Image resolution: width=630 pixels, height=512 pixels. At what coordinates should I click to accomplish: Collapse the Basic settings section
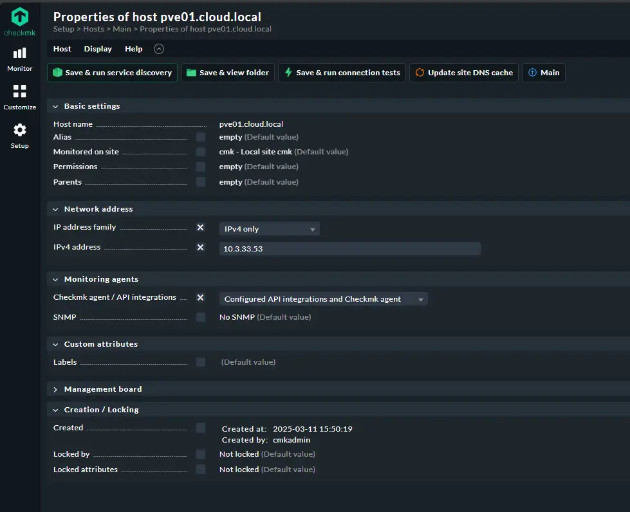pyautogui.click(x=56, y=106)
